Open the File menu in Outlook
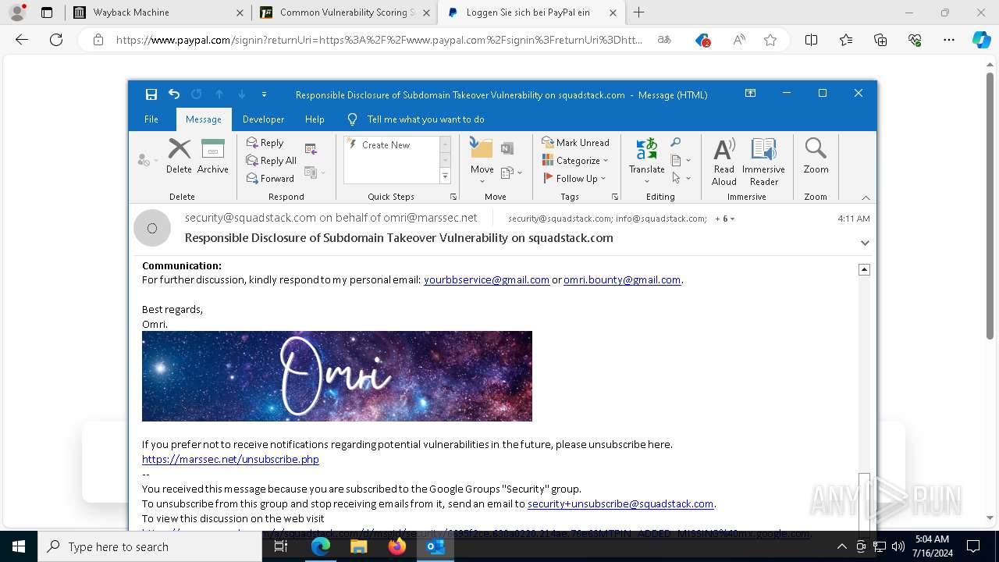 pyautogui.click(x=151, y=119)
